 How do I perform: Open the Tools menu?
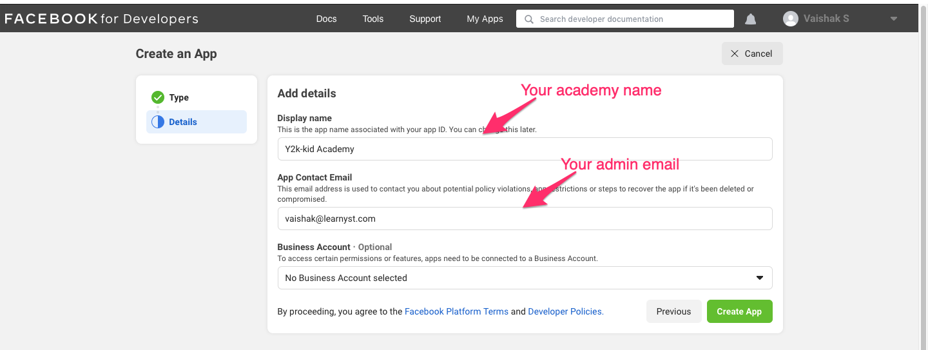373,19
